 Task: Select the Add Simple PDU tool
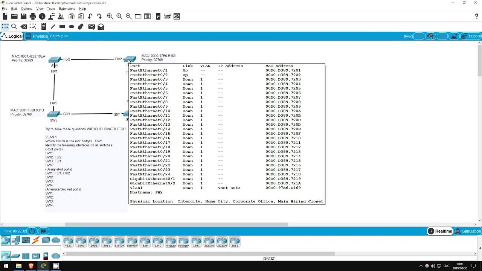[x=91, y=26]
